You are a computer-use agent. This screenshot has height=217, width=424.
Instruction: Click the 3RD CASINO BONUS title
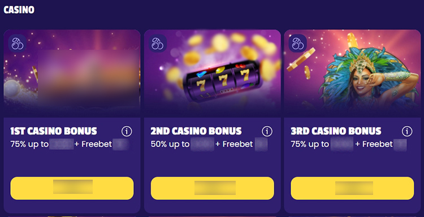coord(336,131)
